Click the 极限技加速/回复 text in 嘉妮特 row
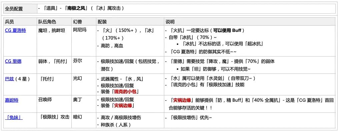Image resolution: width=338 pixels, height=131 pixels. point(117,100)
